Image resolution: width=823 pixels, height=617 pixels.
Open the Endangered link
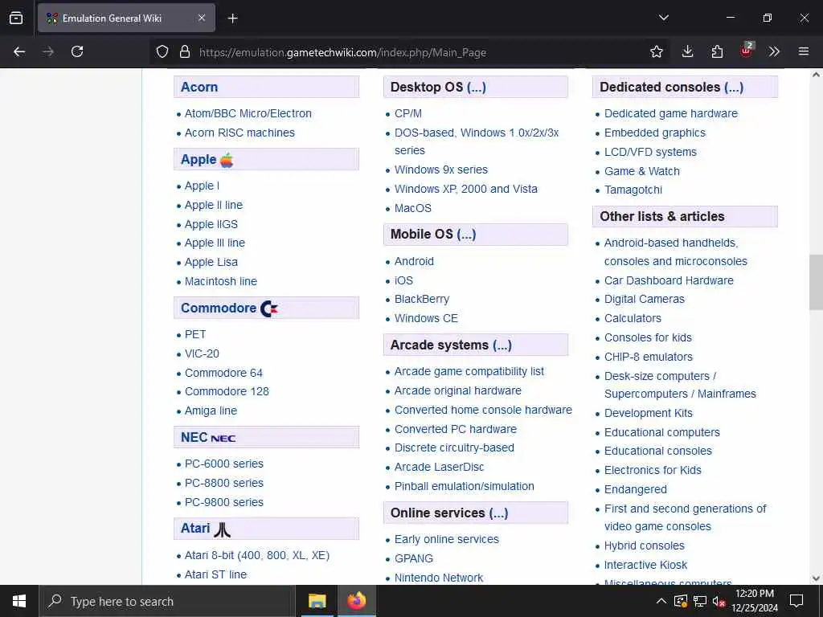click(x=636, y=489)
